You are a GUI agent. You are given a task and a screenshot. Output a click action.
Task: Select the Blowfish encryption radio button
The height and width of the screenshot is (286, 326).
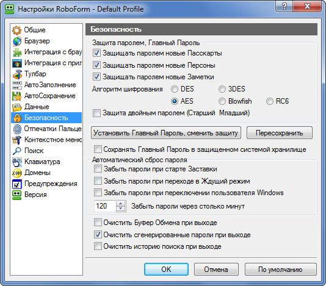(222, 101)
